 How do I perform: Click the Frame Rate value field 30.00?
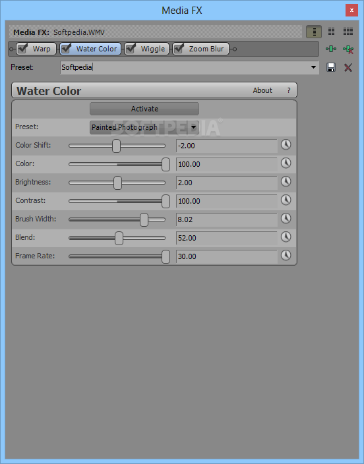[227, 256]
